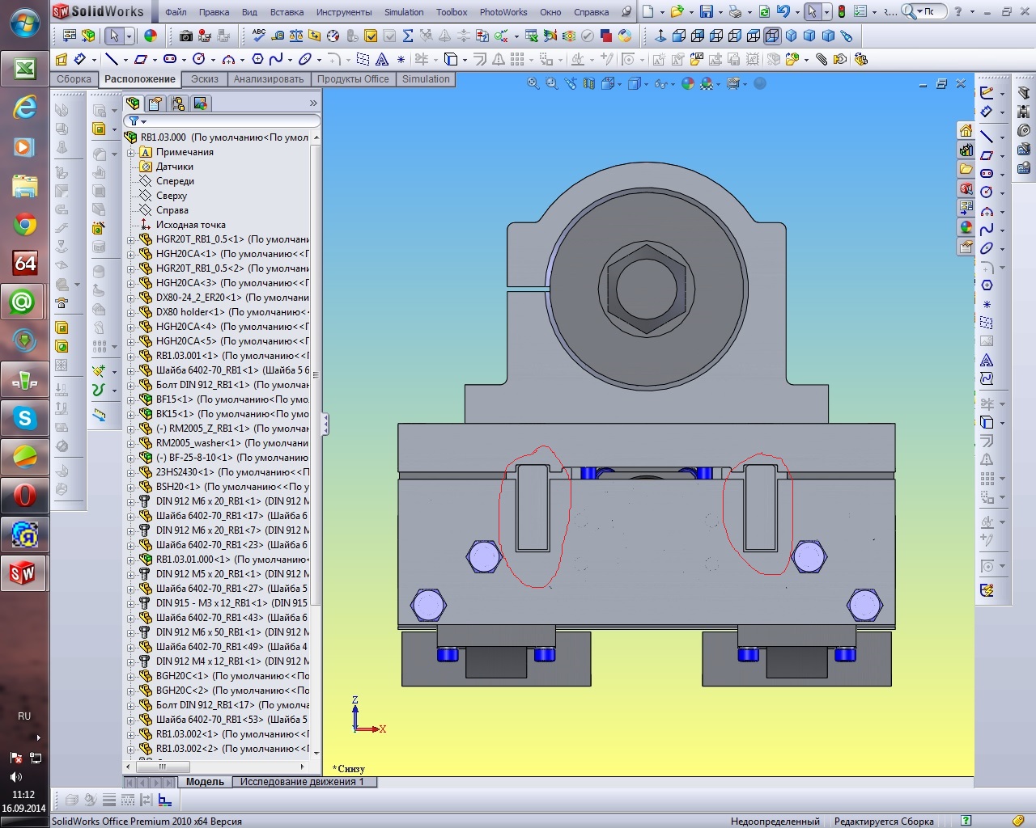
Task: Open the Вставка menu
Action: [x=287, y=12]
